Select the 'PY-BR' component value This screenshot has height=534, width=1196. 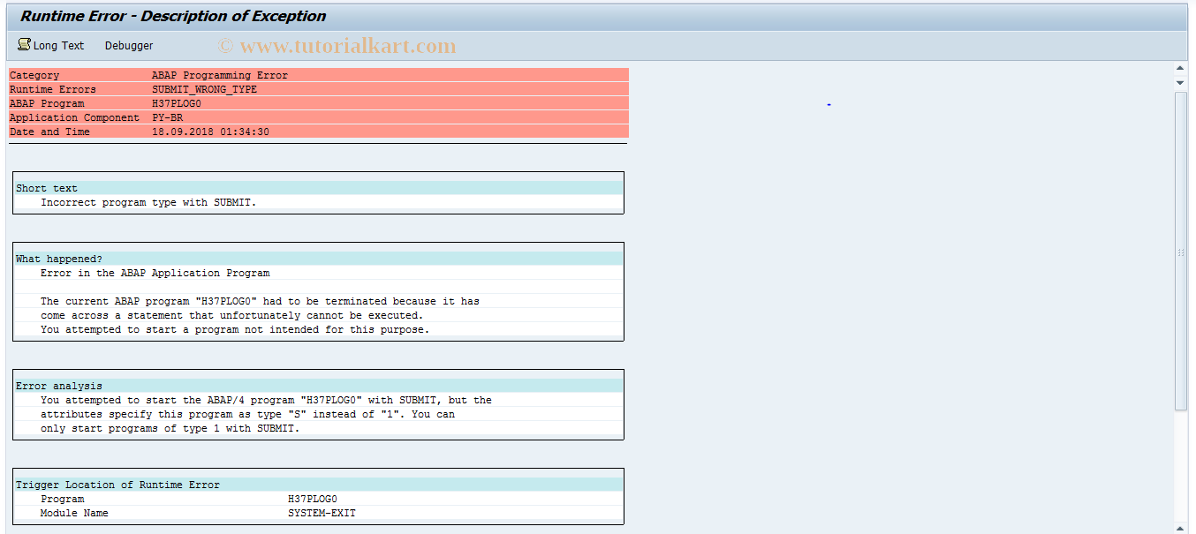click(x=168, y=117)
